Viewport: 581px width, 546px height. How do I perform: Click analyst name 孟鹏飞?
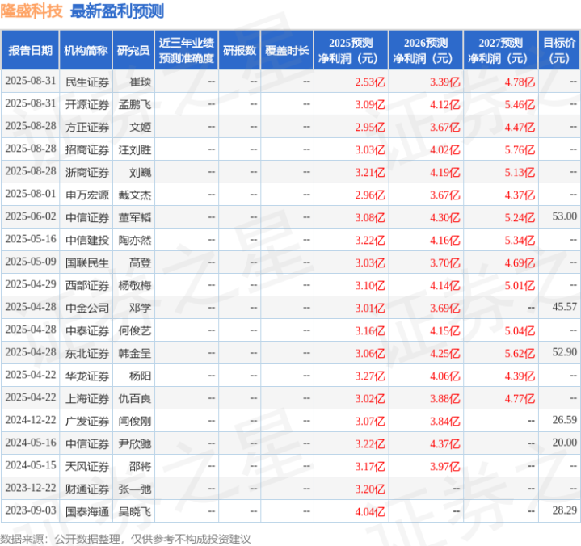(134, 104)
